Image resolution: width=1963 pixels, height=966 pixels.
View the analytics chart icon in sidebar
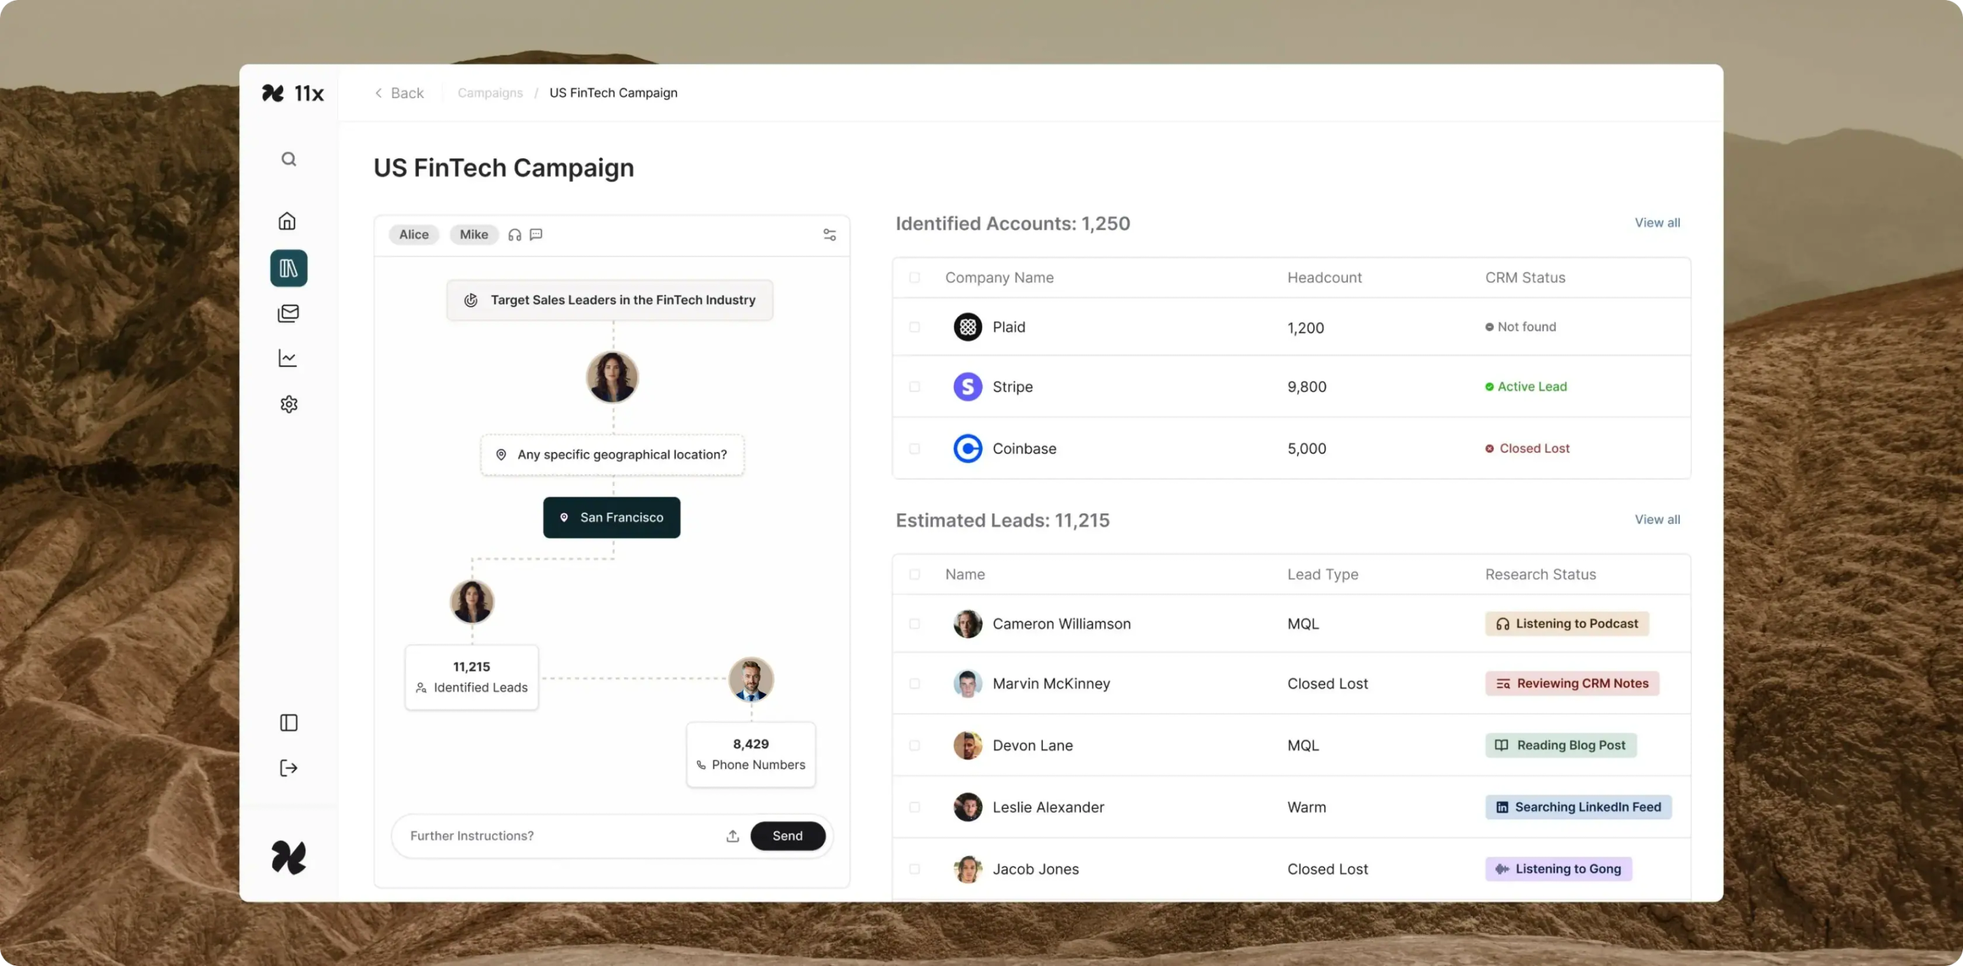coord(288,358)
